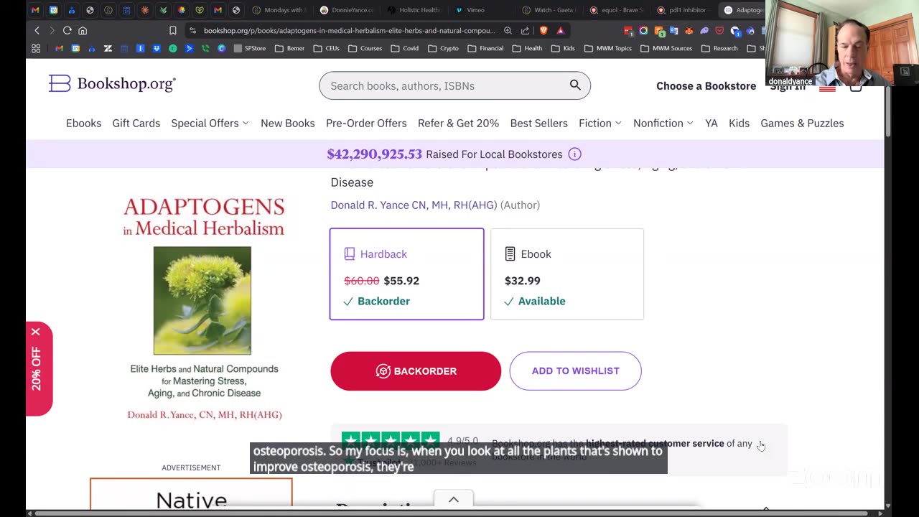Go back with the browser back arrow

pyautogui.click(x=37, y=30)
